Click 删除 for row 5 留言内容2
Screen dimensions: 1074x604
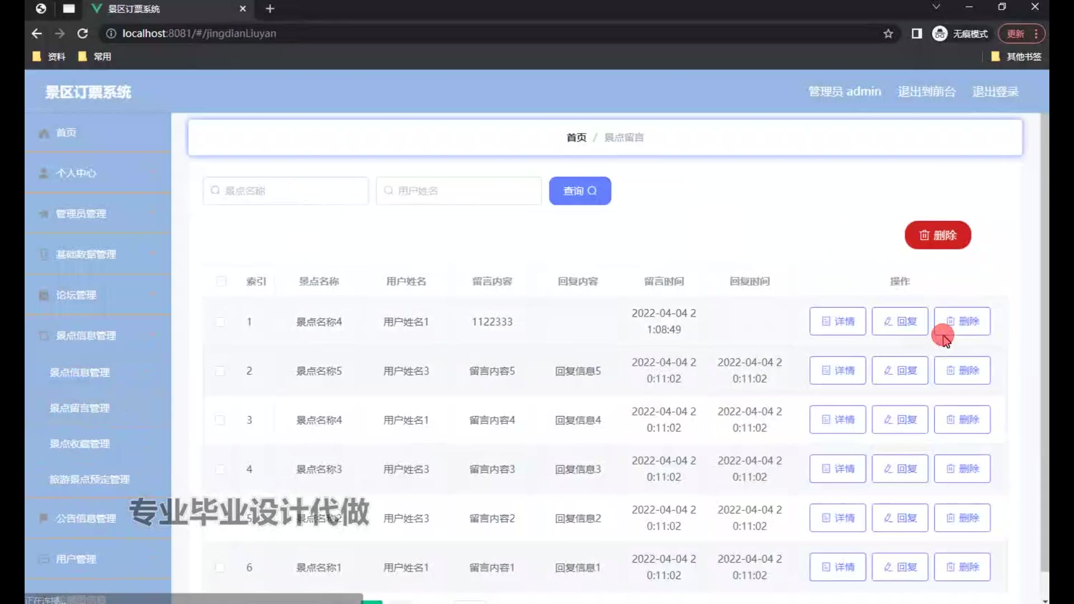[x=962, y=518]
